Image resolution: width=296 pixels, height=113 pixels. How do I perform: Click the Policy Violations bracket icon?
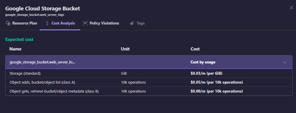[x=85, y=23]
